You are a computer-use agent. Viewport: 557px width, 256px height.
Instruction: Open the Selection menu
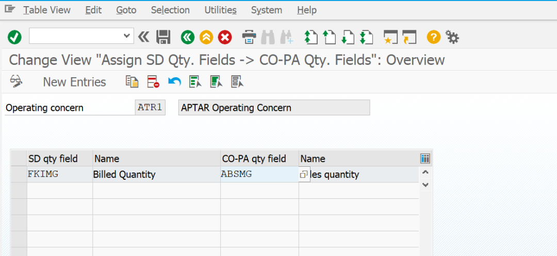pos(170,10)
